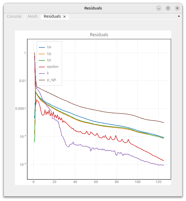Open the tab list dropdown arrow
186x201 pixels.
click(179, 16)
